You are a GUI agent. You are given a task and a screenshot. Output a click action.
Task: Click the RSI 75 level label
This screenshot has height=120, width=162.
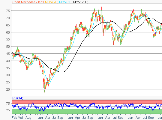tap(8, 103)
